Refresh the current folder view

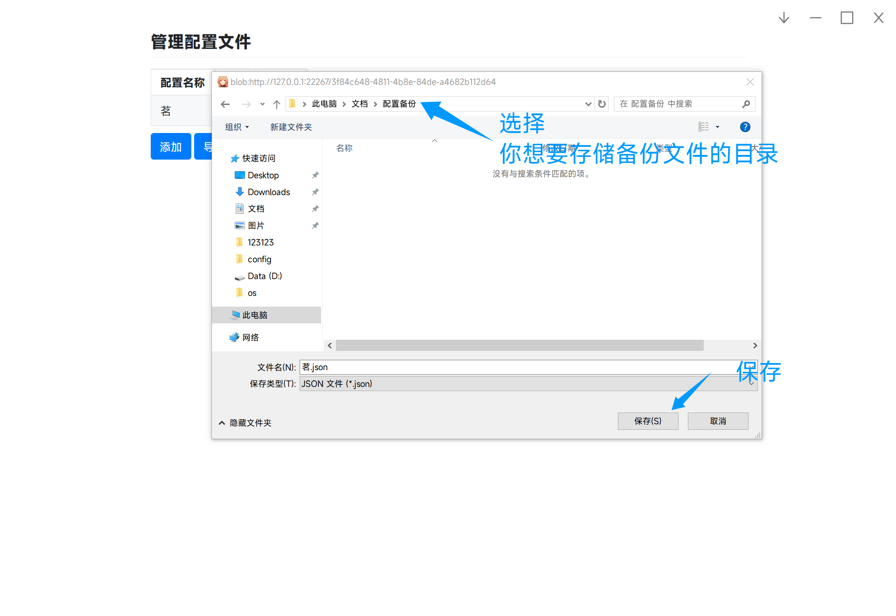[602, 104]
